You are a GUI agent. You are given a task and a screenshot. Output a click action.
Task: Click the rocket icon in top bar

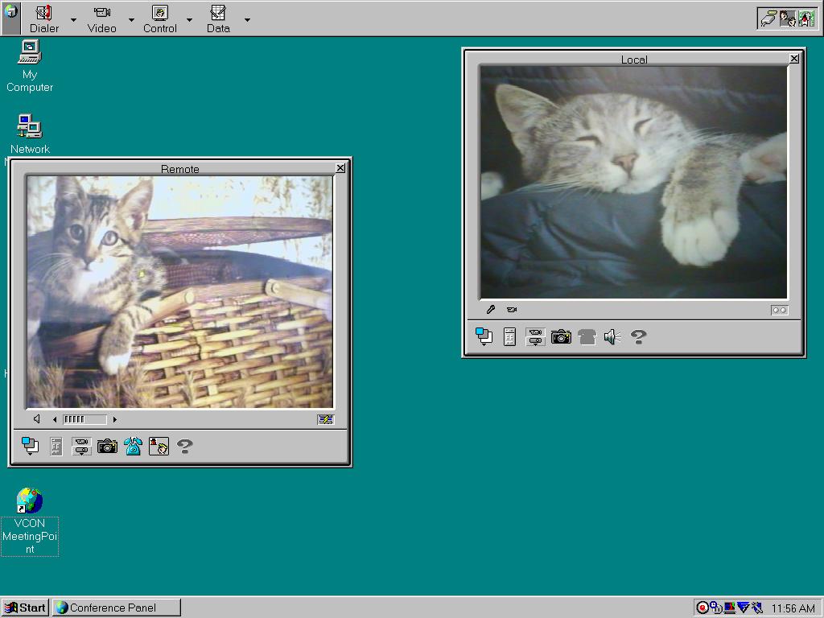(806, 19)
